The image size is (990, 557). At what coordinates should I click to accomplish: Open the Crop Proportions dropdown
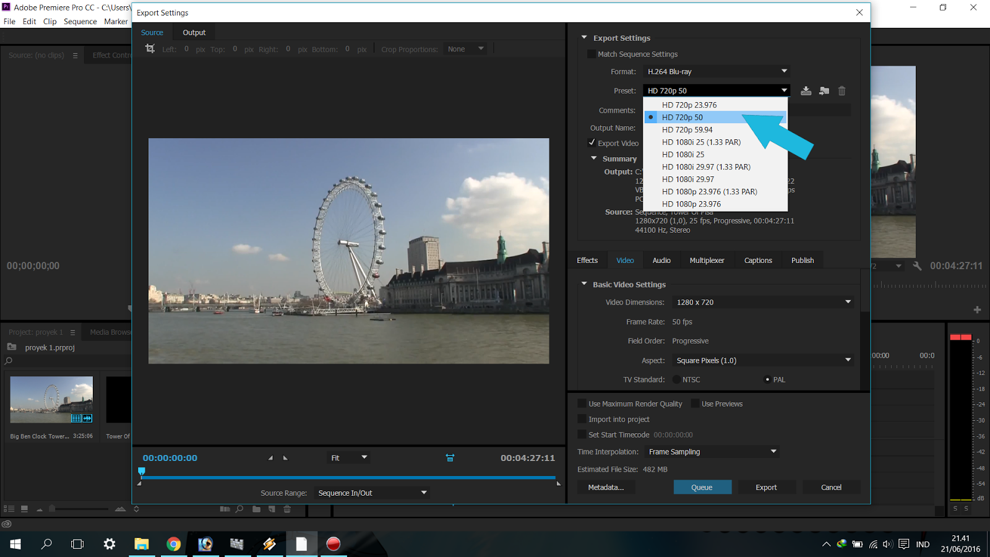tap(465, 49)
